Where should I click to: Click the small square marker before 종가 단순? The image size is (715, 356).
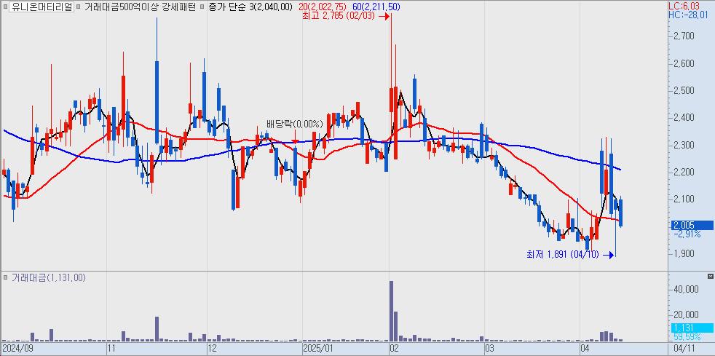tap(202, 7)
